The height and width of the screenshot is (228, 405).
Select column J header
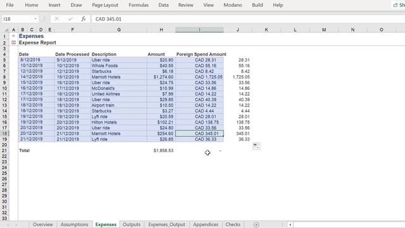238,30
